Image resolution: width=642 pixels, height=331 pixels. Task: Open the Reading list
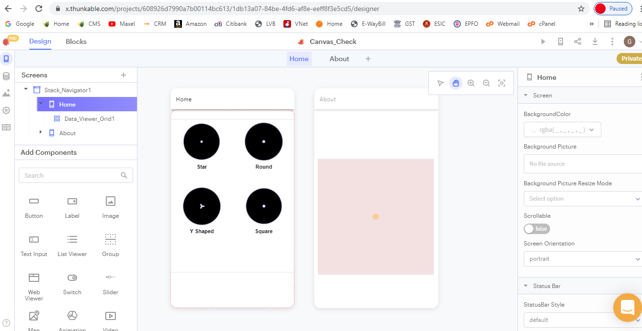tap(623, 24)
